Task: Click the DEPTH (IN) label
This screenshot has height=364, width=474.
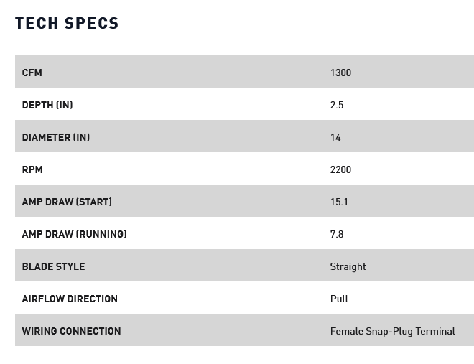Action: click(x=47, y=105)
